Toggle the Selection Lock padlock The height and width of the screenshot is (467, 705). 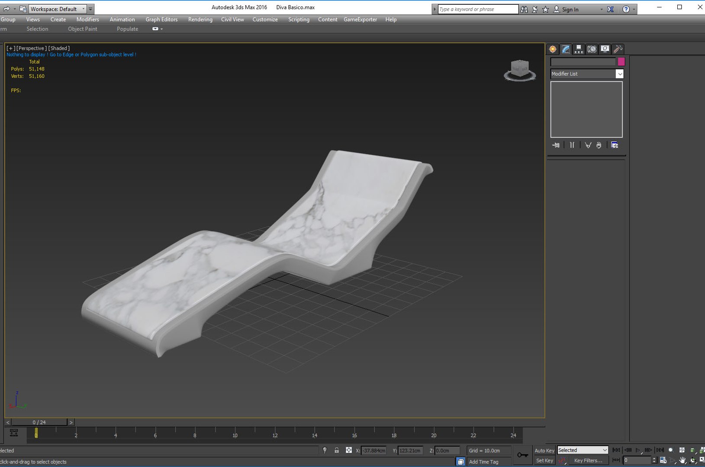click(x=337, y=451)
